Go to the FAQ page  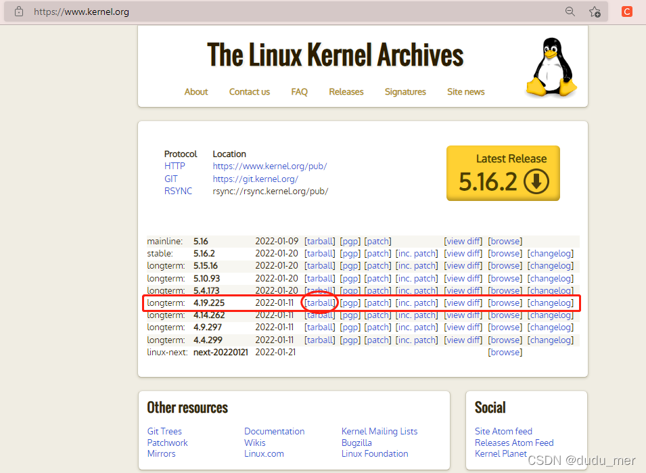[x=299, y=92]
